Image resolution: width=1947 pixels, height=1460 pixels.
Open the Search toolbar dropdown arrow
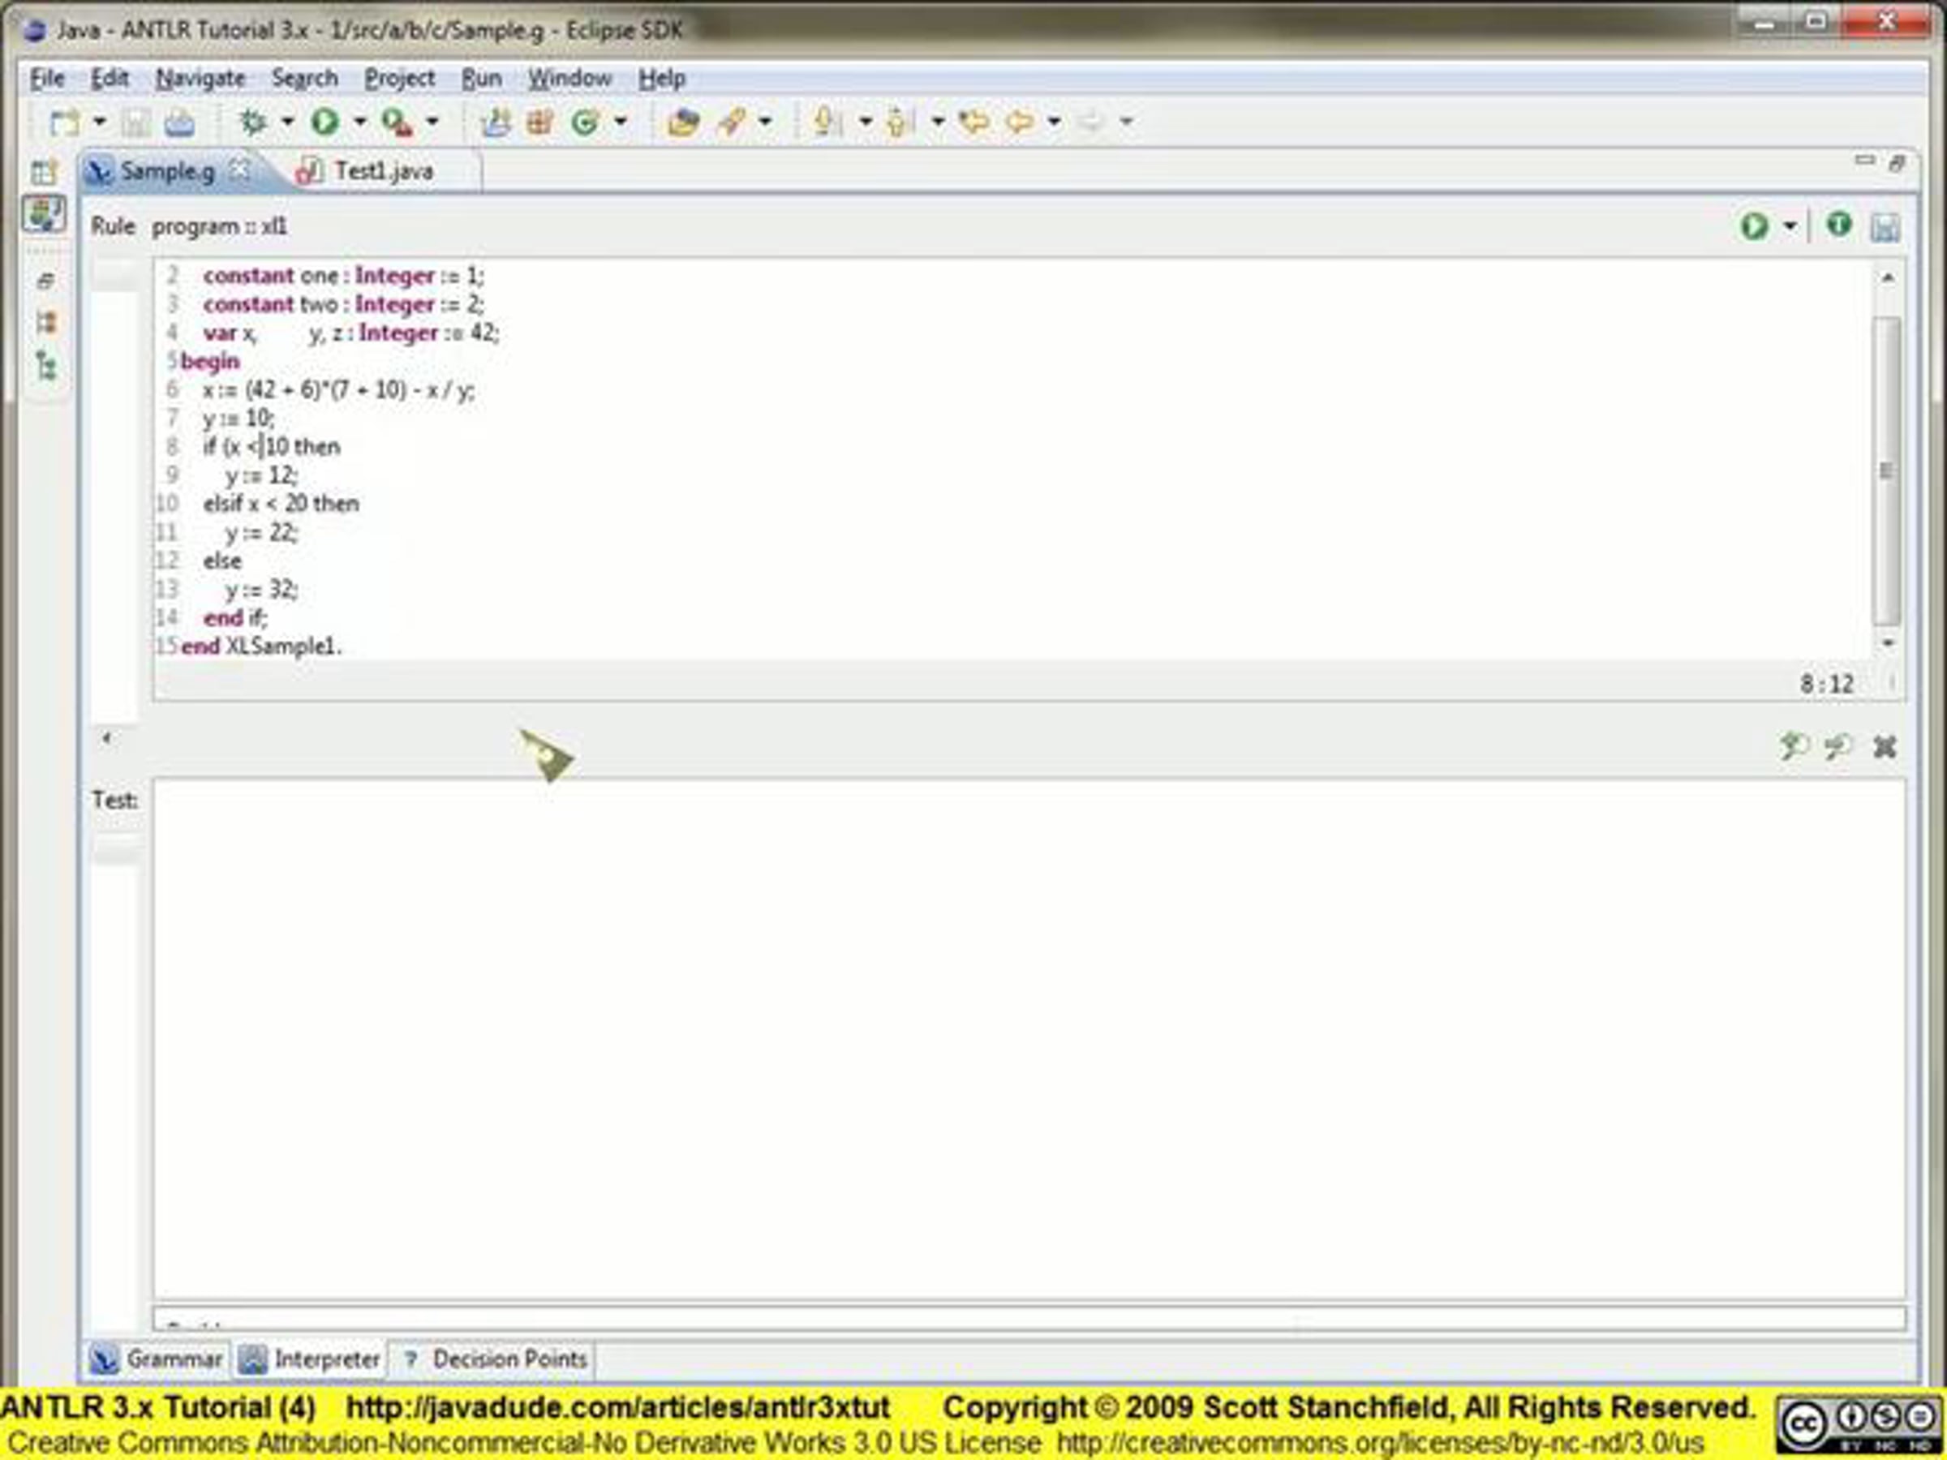pyautogui.click(x=765, y=122)
